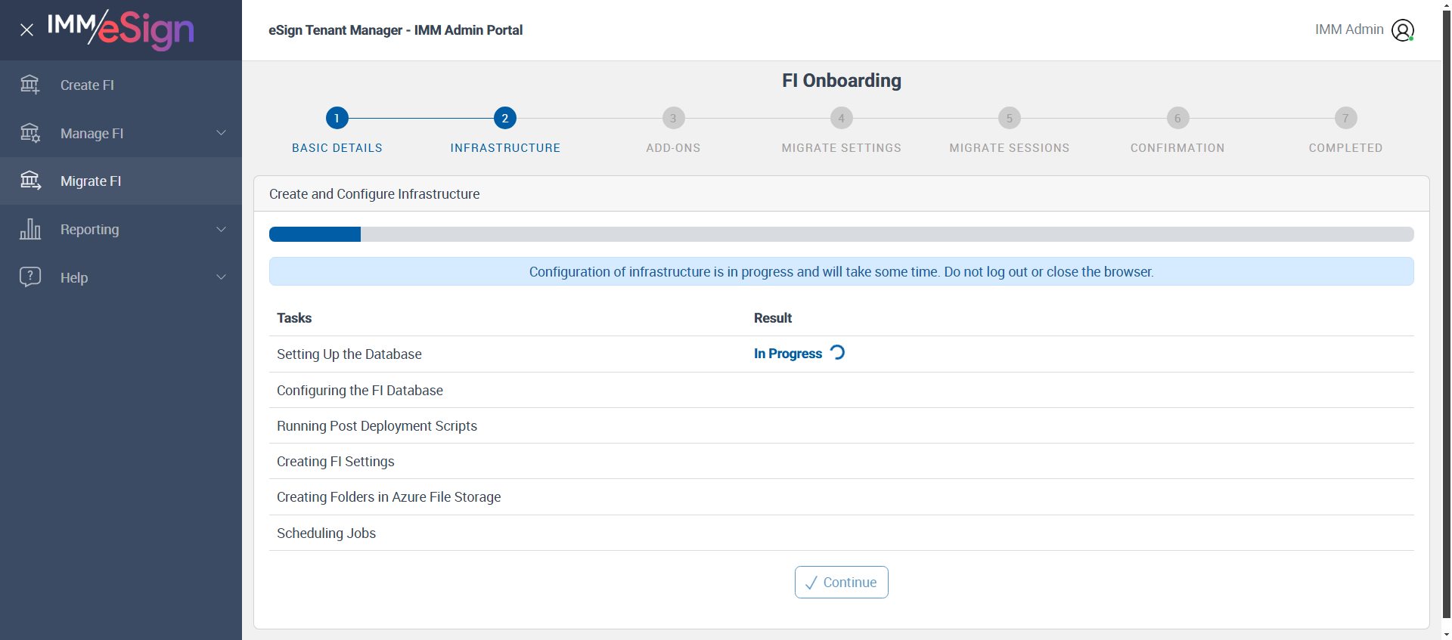This screenshot has height=640, width=1452.
Task: Close the sidebar with the X icon
Action: [x=26, y=30]
